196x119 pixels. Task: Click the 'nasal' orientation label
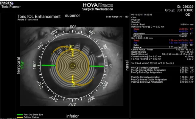[127, 65]
